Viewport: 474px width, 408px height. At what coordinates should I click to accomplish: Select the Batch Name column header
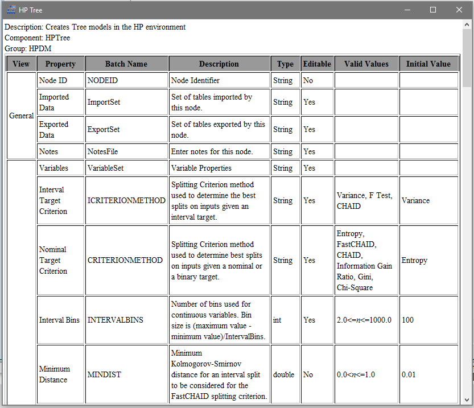(x=126, y=63)
